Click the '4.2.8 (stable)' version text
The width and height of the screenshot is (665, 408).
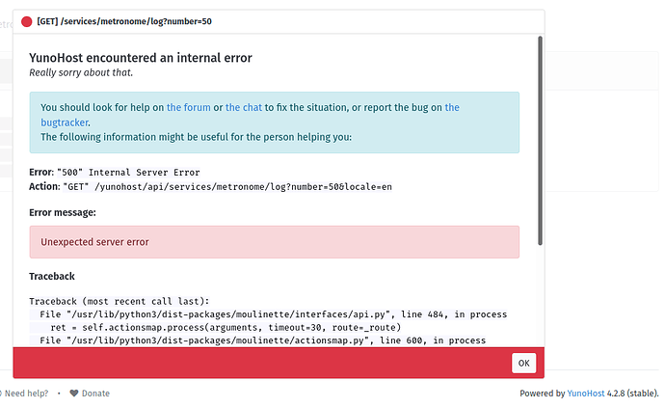[x=632, y=394]
